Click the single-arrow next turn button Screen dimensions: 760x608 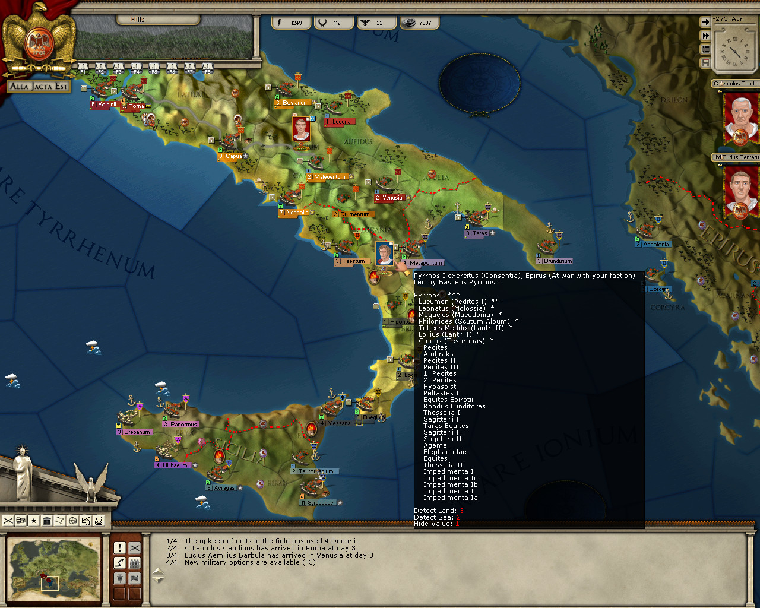click(705, 22)
